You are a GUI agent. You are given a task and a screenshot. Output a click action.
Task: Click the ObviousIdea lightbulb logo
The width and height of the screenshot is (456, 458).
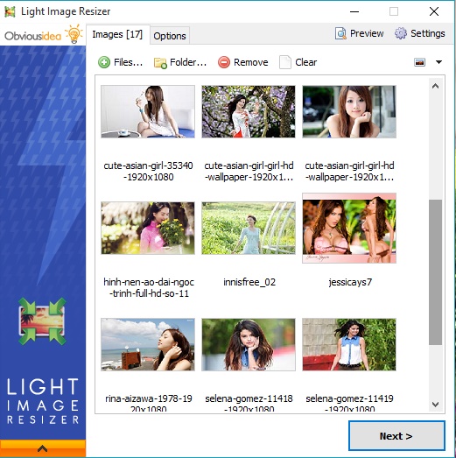pyautogui.click(x=74, y=34)
